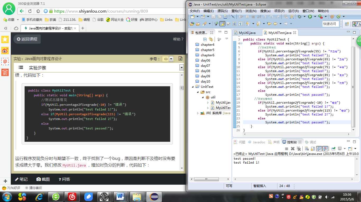Open the 源码(S) menu
The height and width of the screenshot is (202, 361).
[223, 11]
